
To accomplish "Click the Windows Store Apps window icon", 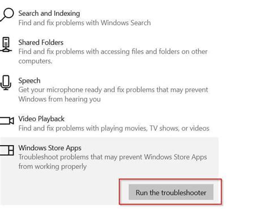I will 7,150.
